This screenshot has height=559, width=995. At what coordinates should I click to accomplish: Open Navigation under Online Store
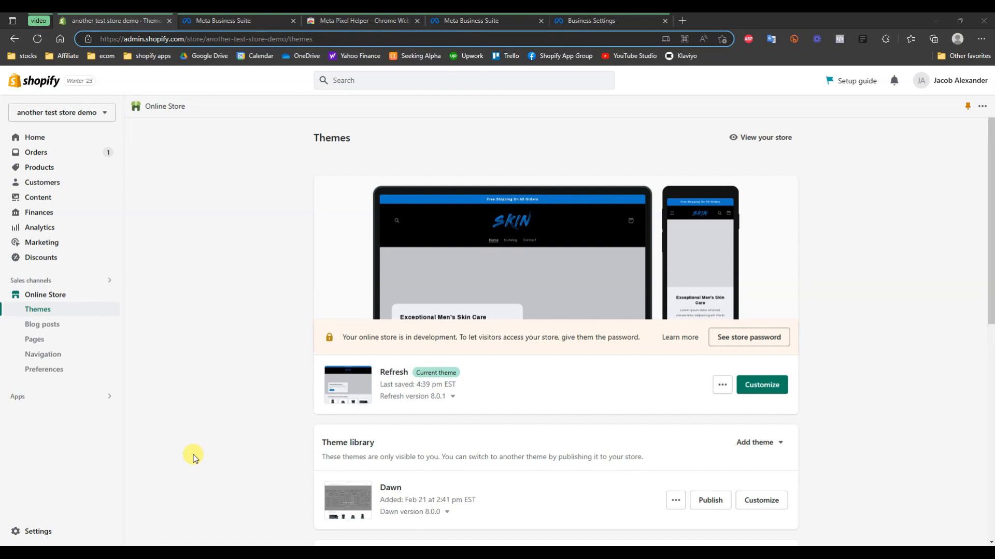[x=43, y=354]
